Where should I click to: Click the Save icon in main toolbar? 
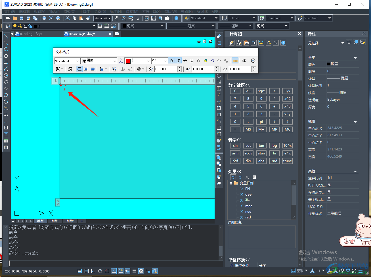(22, 18)
